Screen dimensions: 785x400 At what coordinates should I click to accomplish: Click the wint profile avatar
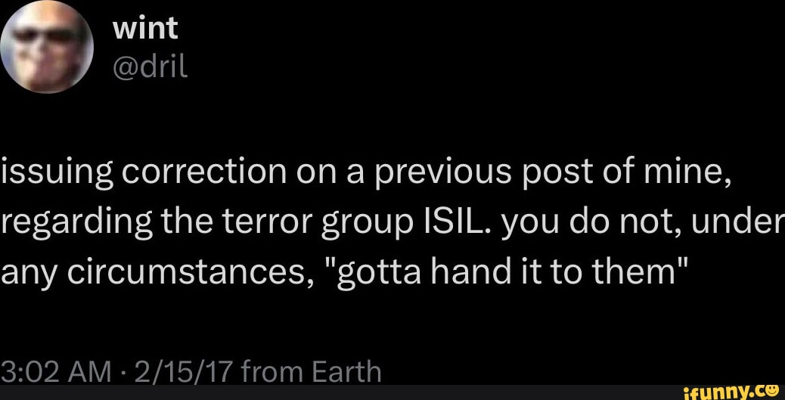point(48,45)
